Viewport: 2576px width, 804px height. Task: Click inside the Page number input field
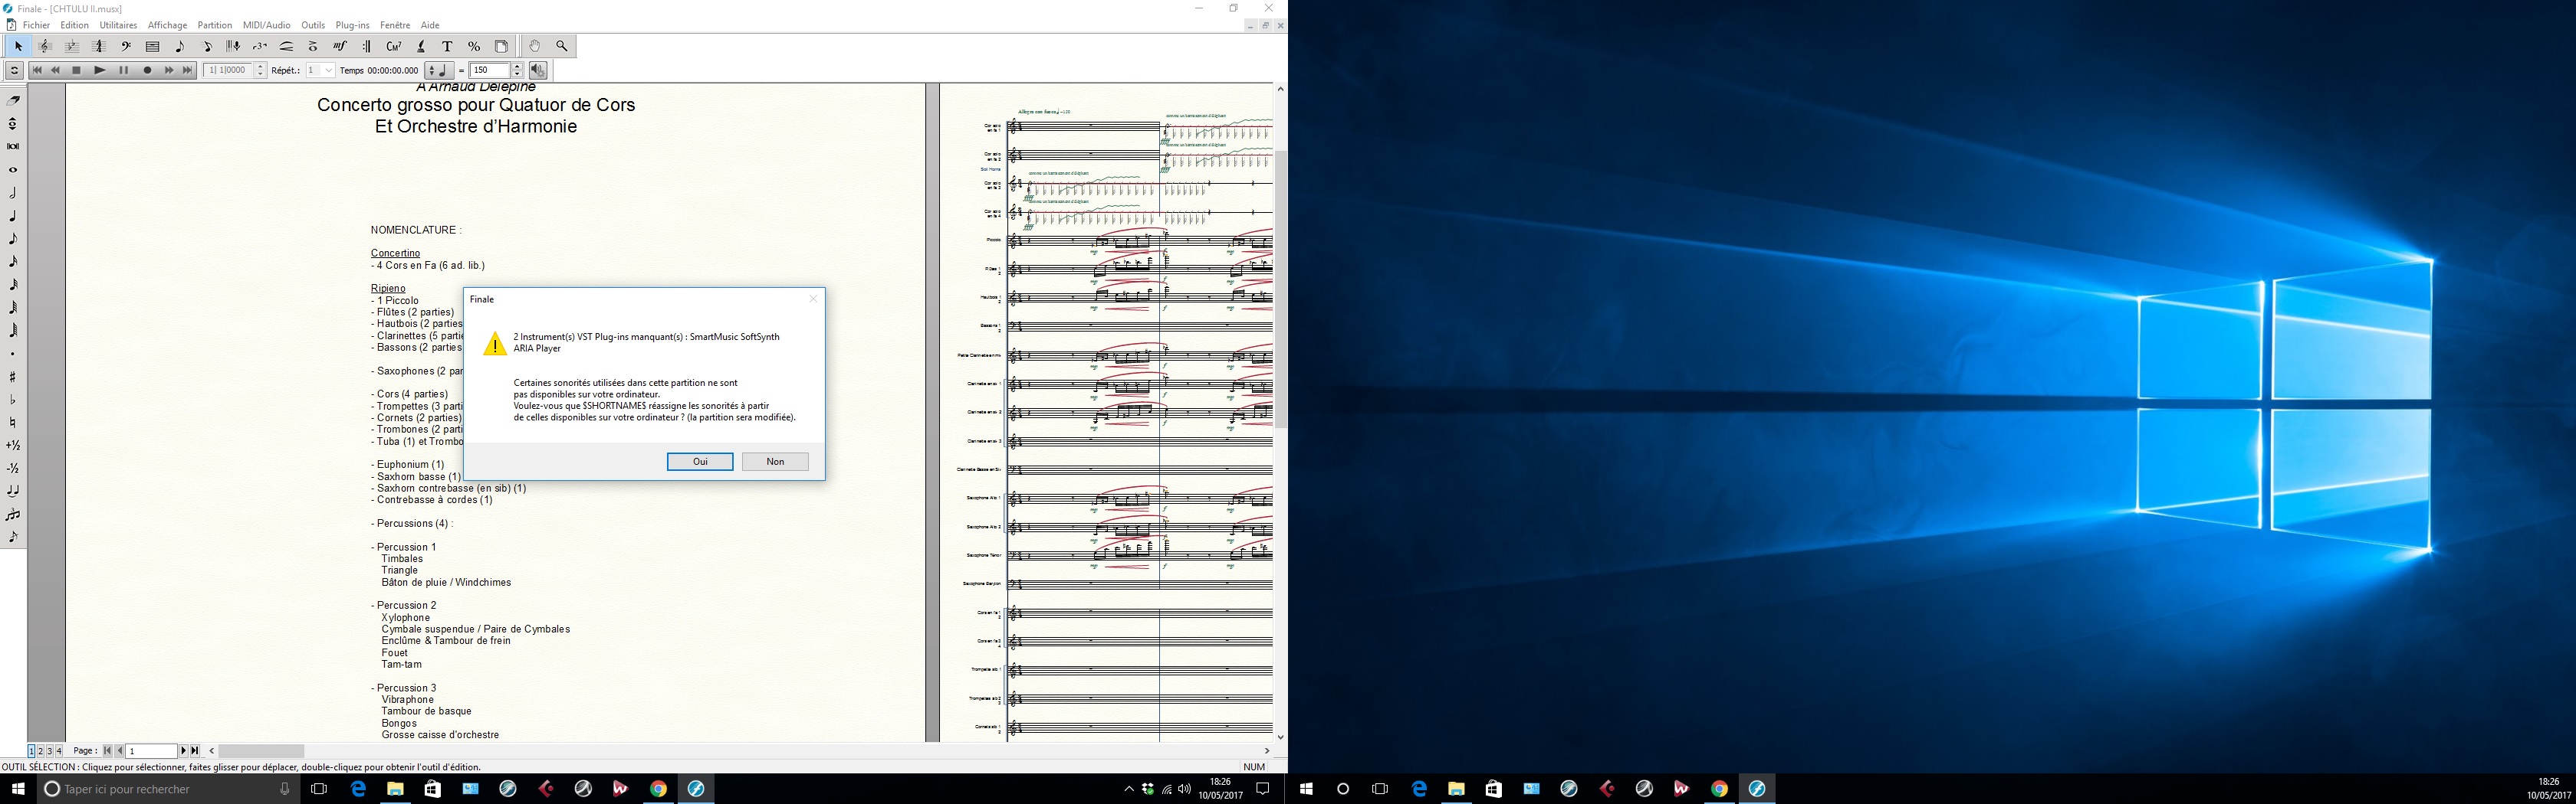pos(150,750)
